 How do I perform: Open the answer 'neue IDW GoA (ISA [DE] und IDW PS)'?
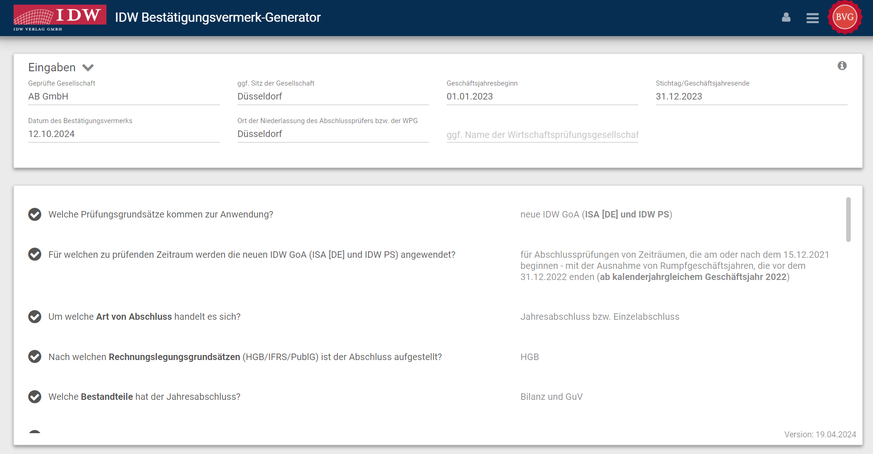point(596,214)
